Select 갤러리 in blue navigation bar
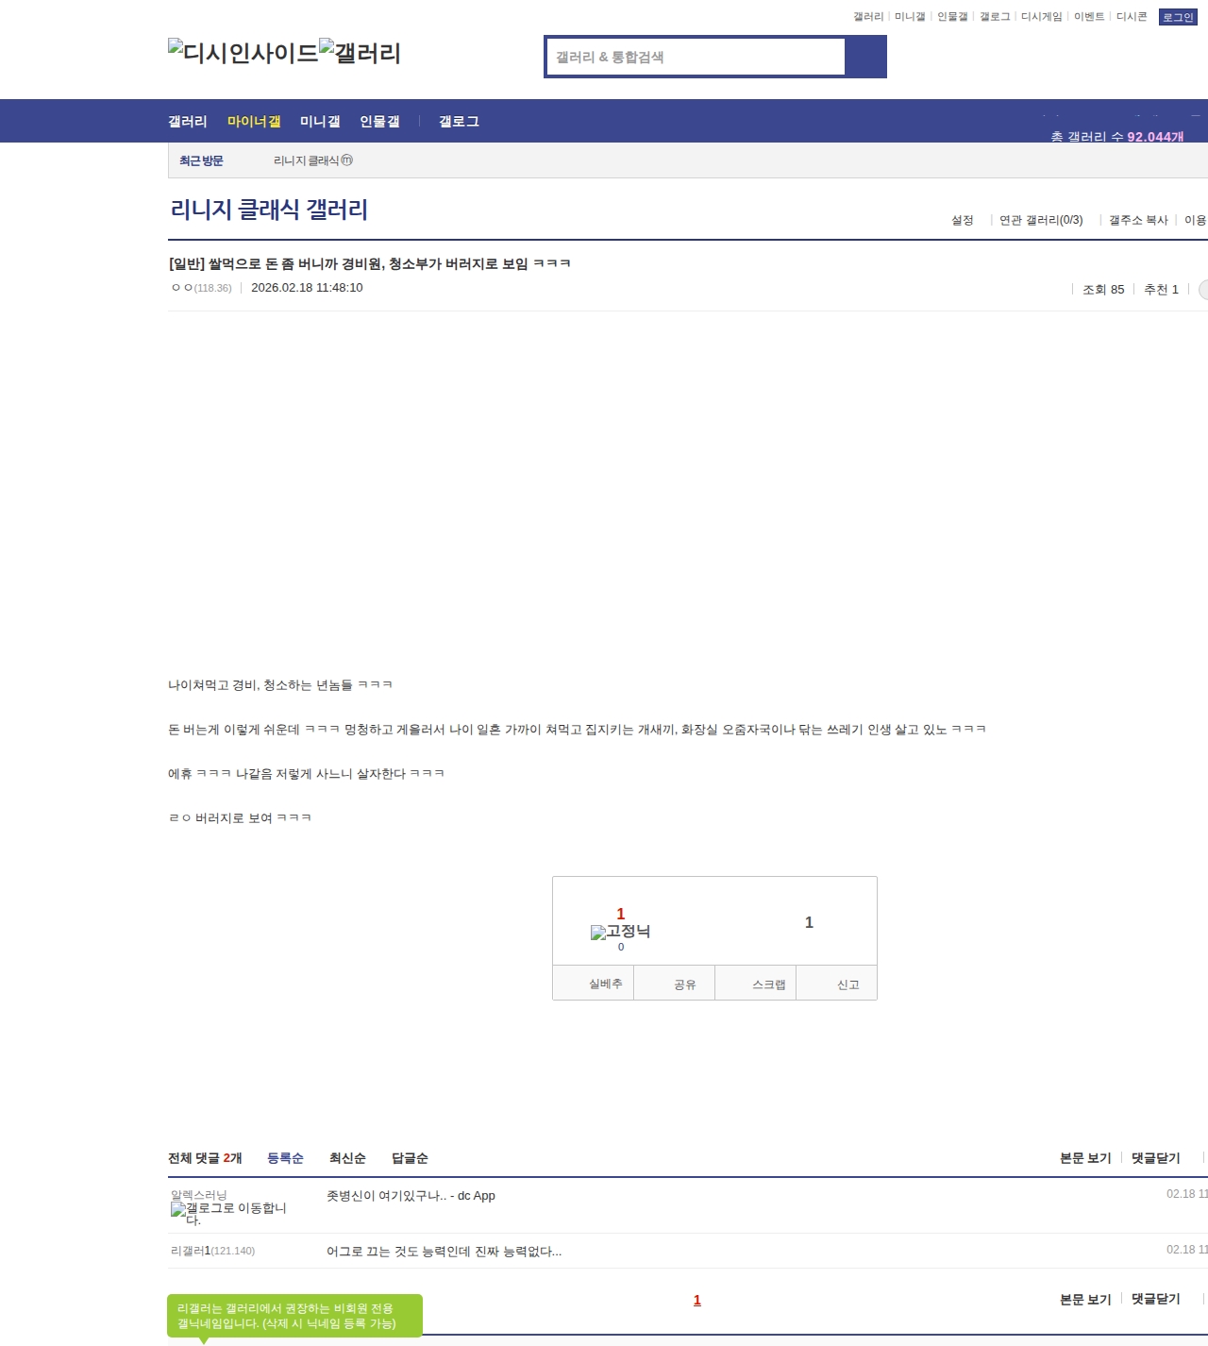 (x=188, y=122)
